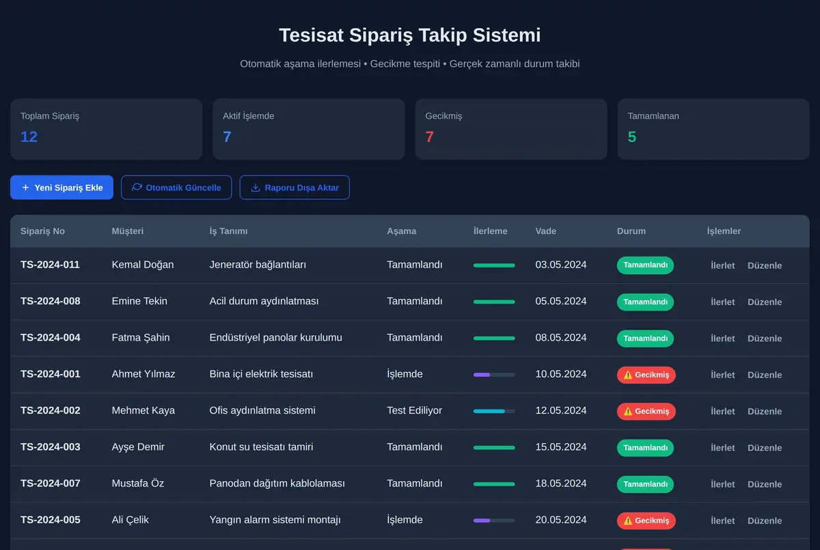Click the Vade column header
The width and height of the screenshot is (820, 550).
(546, 231)
